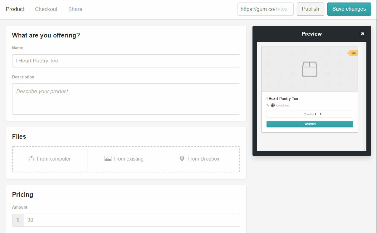
Task: Click the Publish button
Action: (x=311, y=9)
